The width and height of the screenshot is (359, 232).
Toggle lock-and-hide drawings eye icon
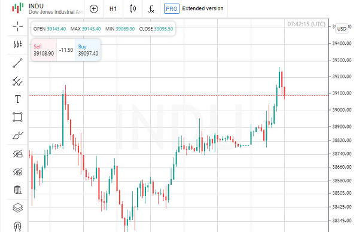tap(17, 154)
